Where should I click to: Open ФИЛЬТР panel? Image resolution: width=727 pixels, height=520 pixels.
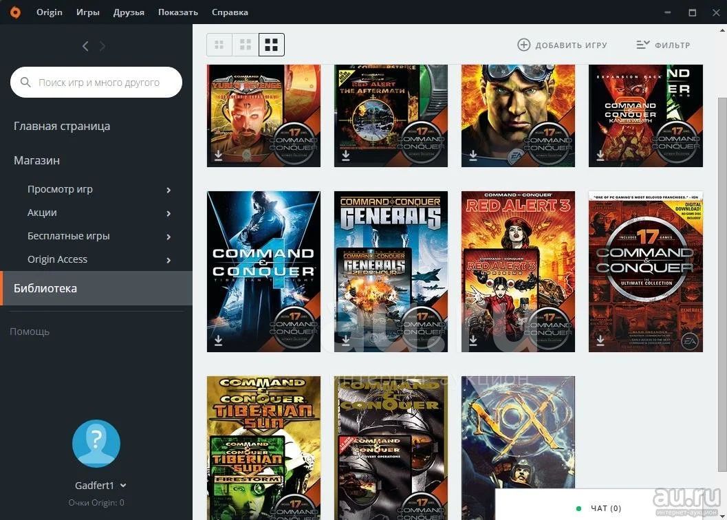pyautogui.click(x=663, y=45)
